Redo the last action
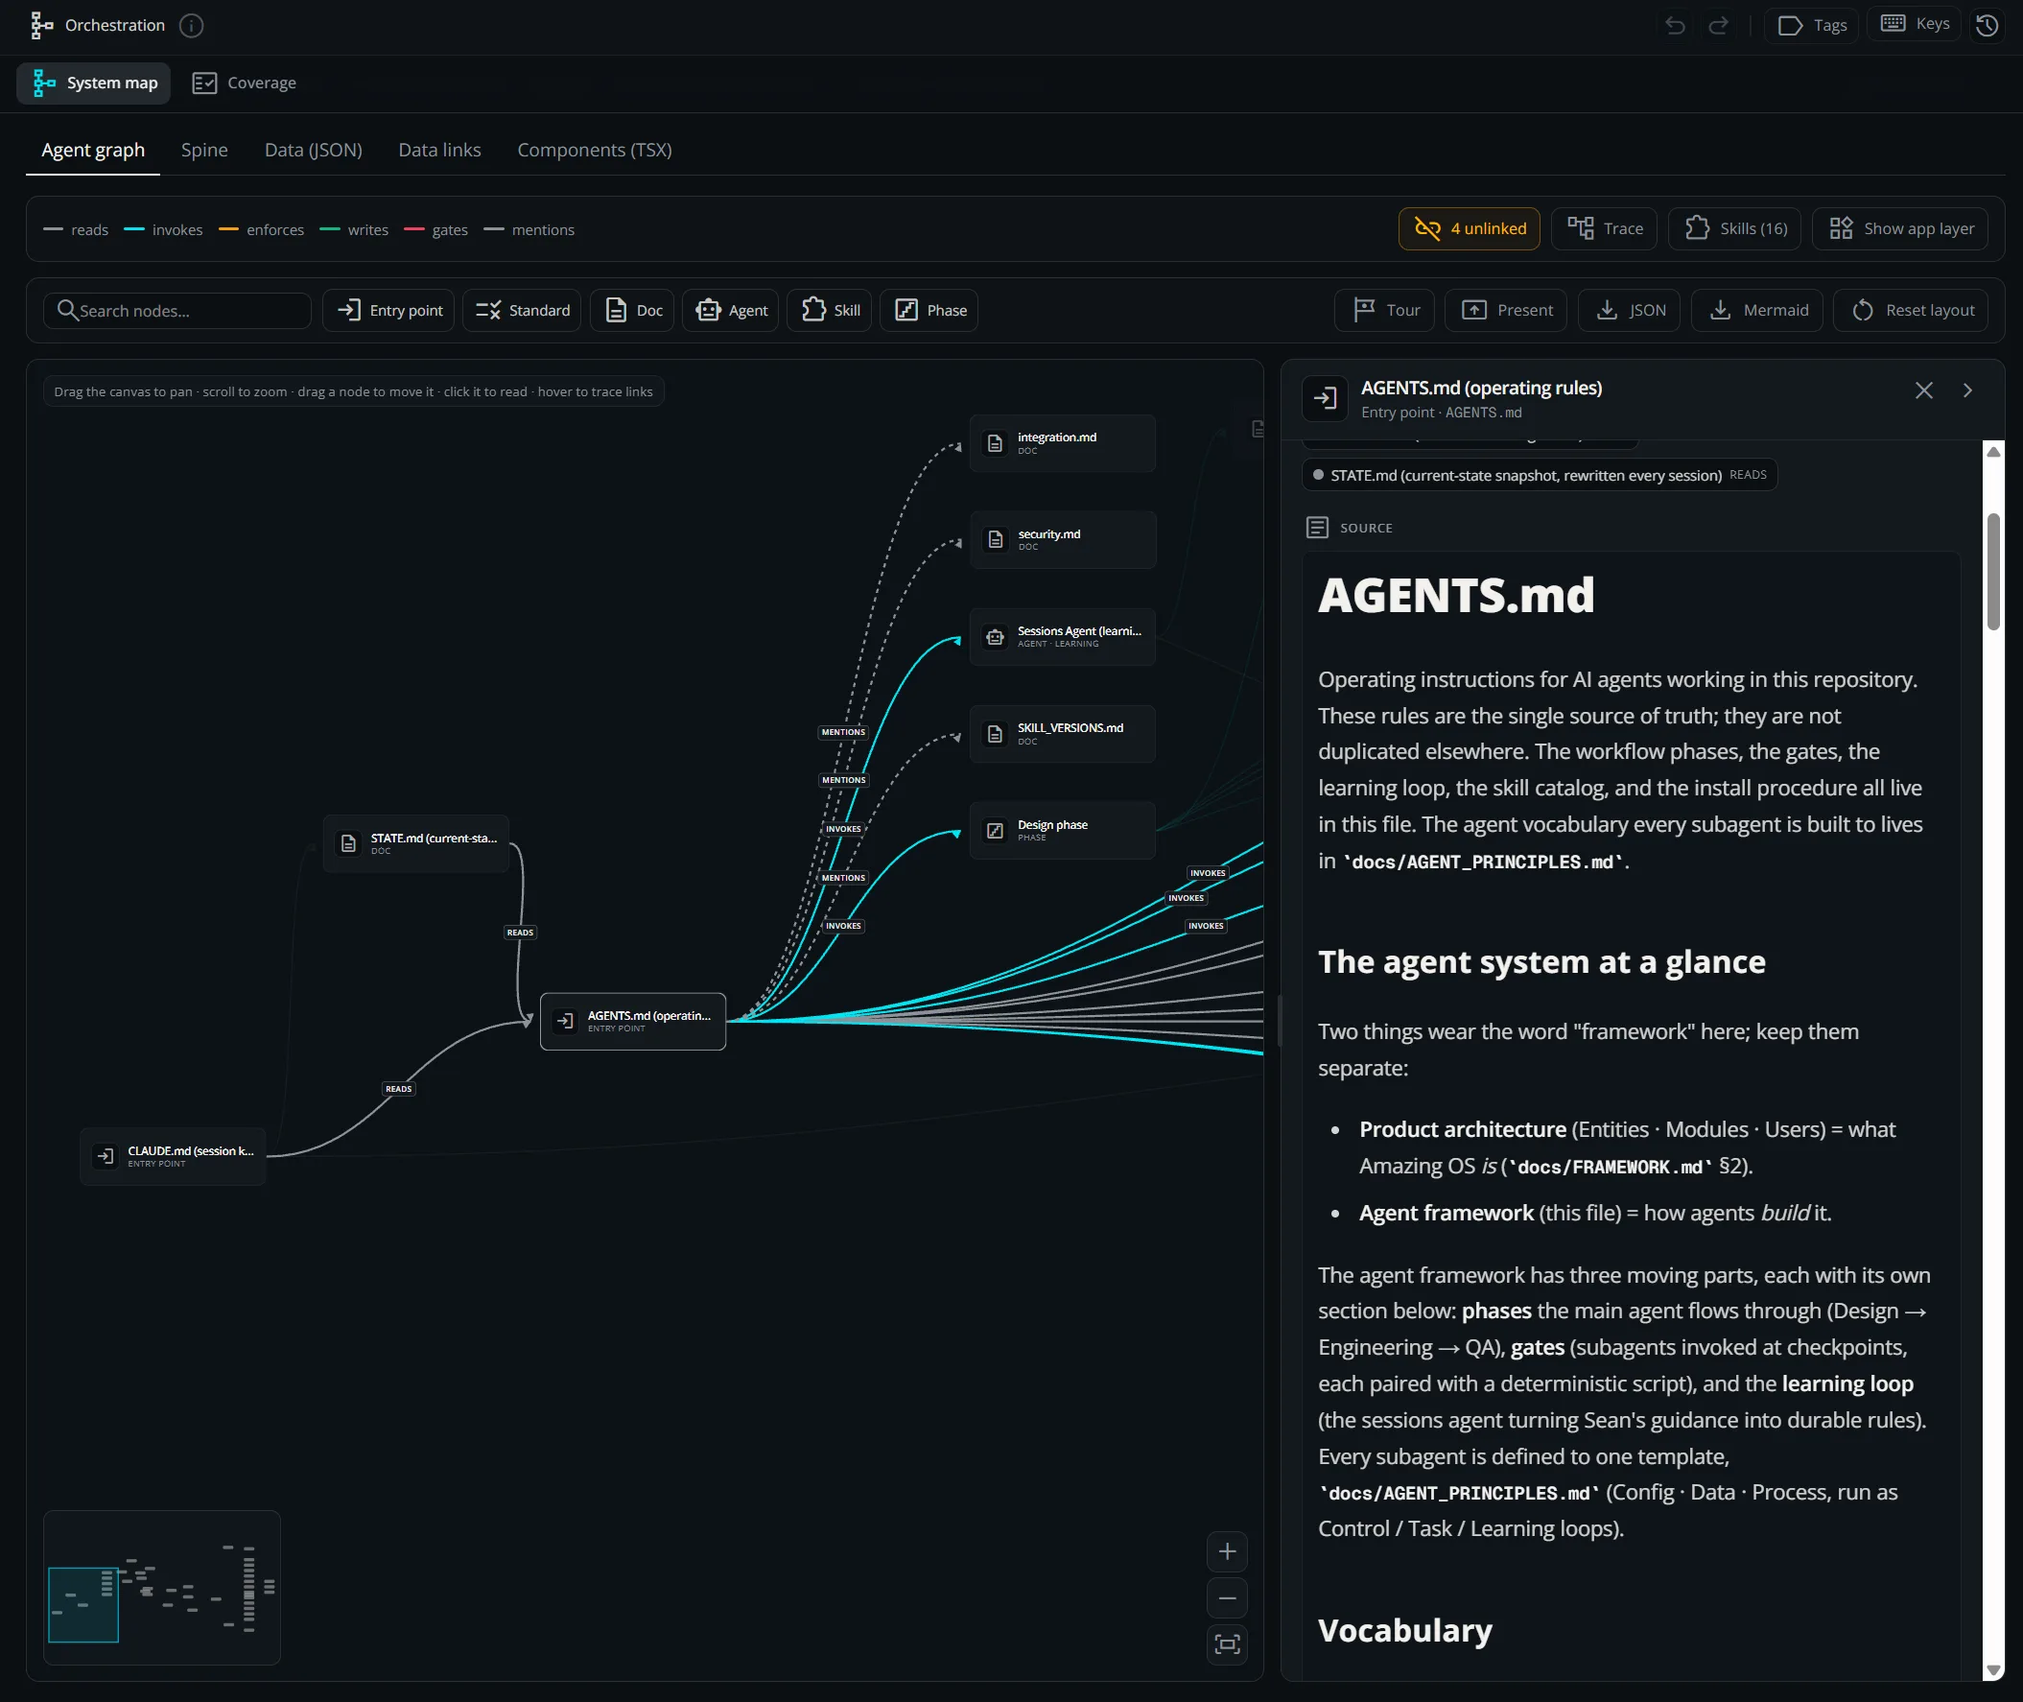The height and width of the screenshot is (1702, 2023). pyautogui.click(x=1718, y=25)
